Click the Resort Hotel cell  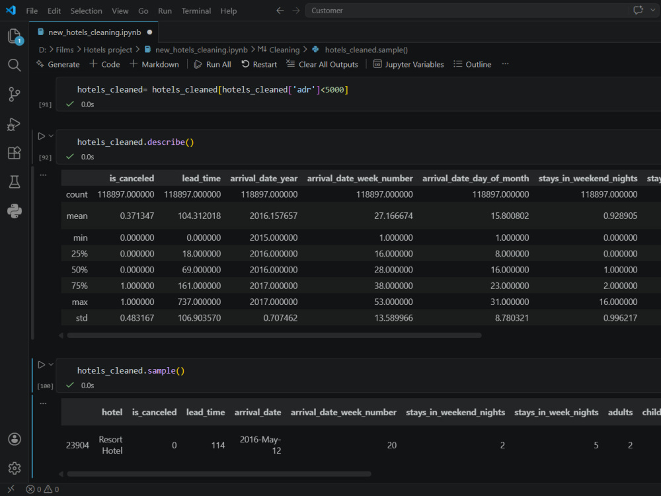pos(111,445)
